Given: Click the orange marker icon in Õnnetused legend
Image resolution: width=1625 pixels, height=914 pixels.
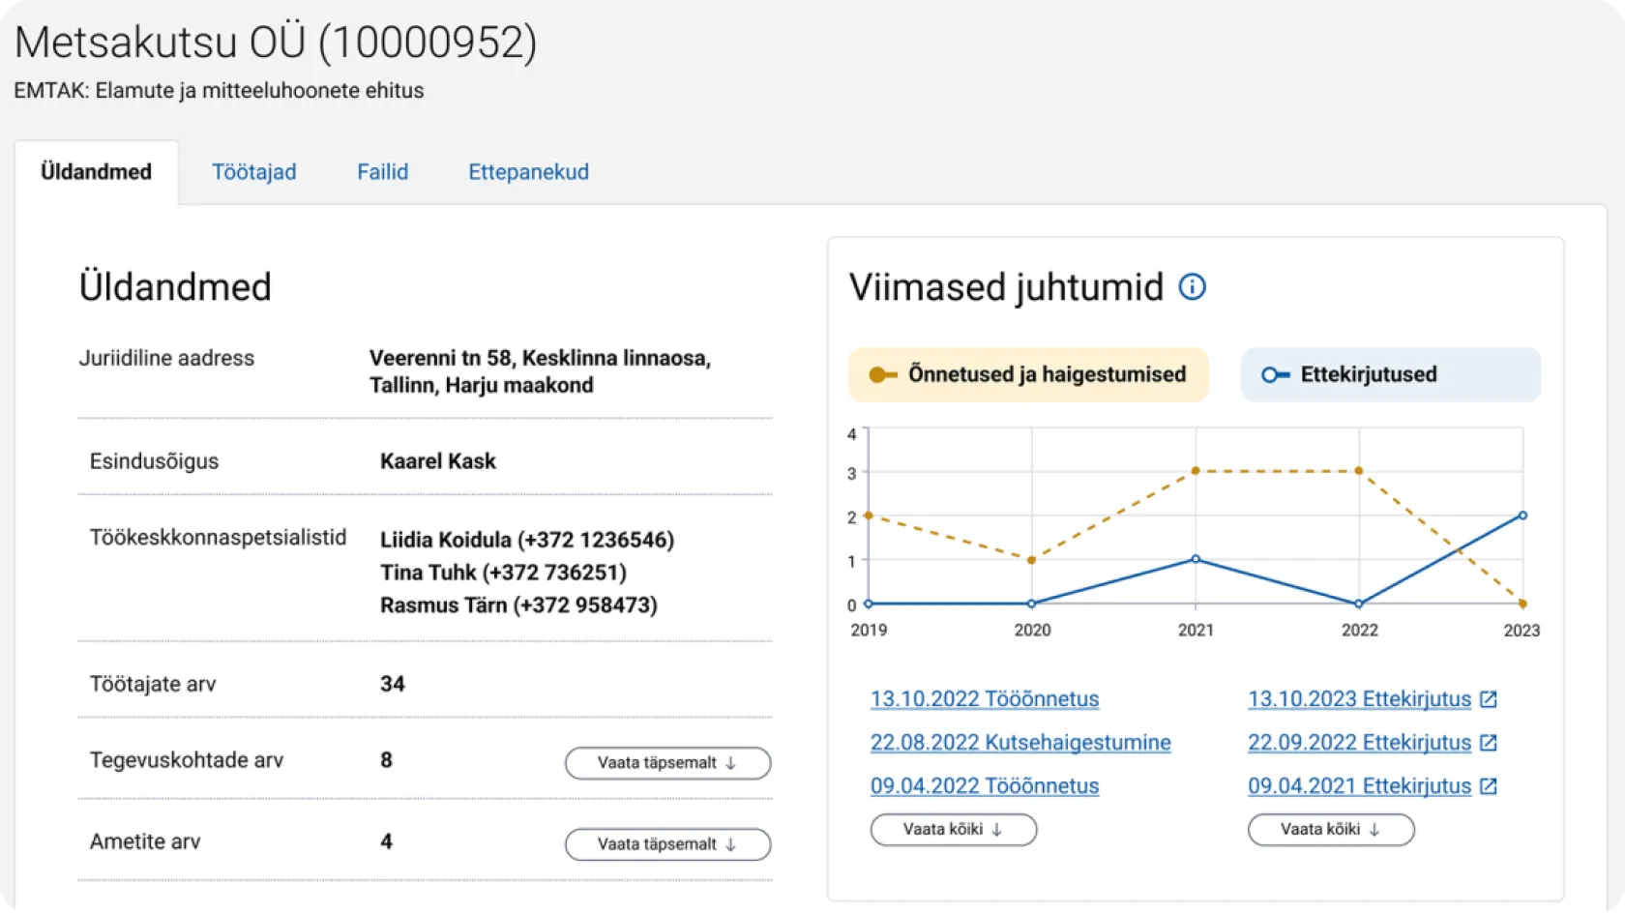Looking at the screenshot, I should (882, 375).
